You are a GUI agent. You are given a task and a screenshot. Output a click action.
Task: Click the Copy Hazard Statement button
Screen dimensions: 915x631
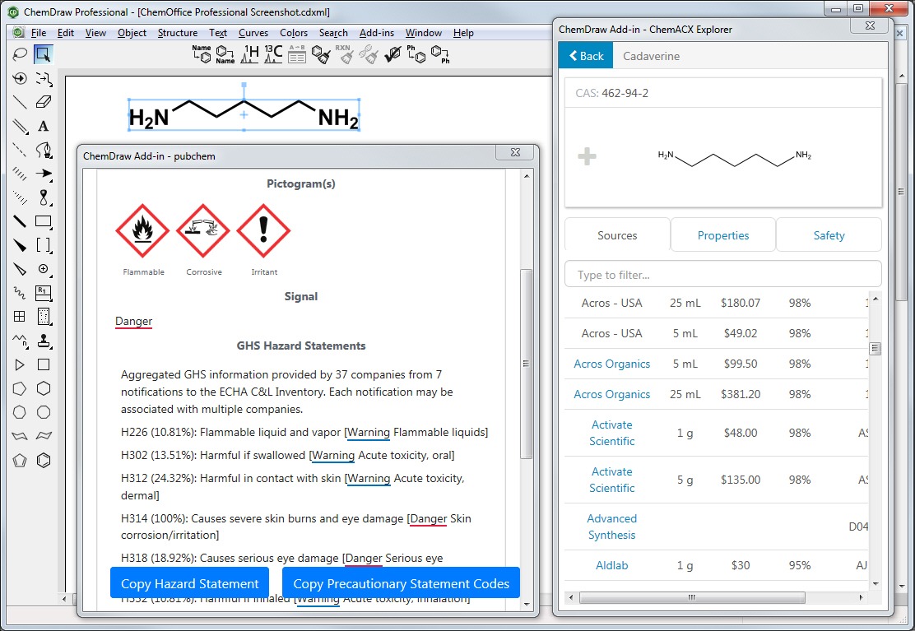pyautogui.click(x=189, y=583)
